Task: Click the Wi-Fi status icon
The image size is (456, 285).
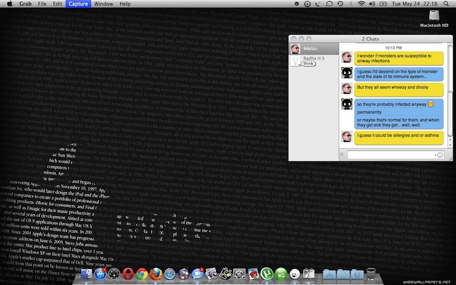Action: (x=361, y=4)
